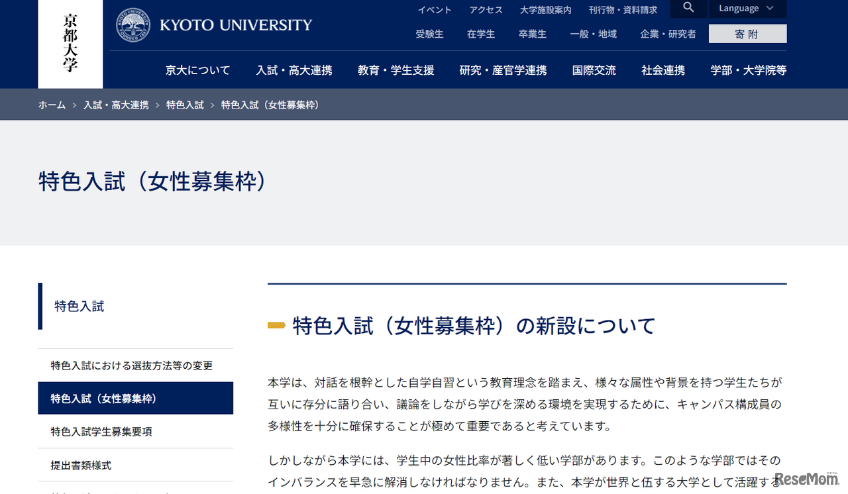Viewport: 848px width, 494px height.
Task: Open the 教育・学生支援 menu
Action: (396, 70)
